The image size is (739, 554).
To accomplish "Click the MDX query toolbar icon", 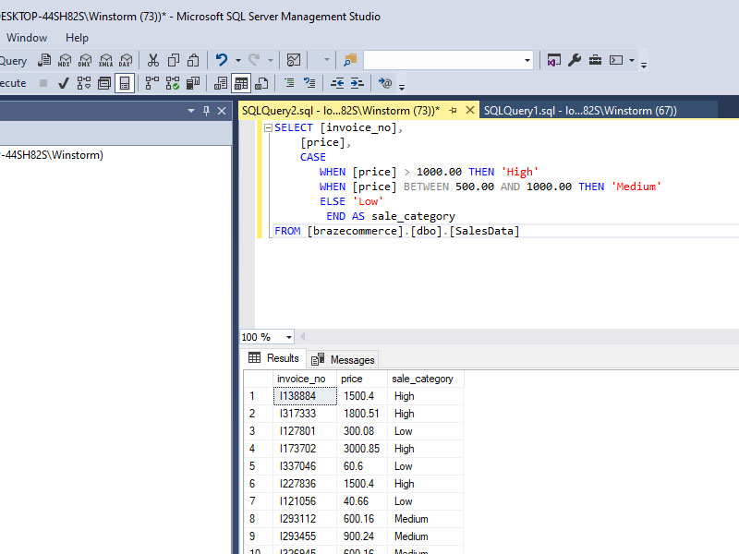I will tap(64, 61).
